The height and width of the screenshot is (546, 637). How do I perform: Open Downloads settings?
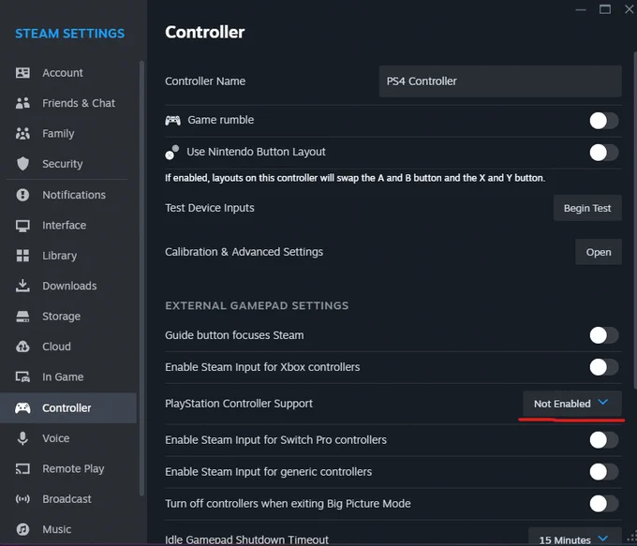tap(68, 286)
